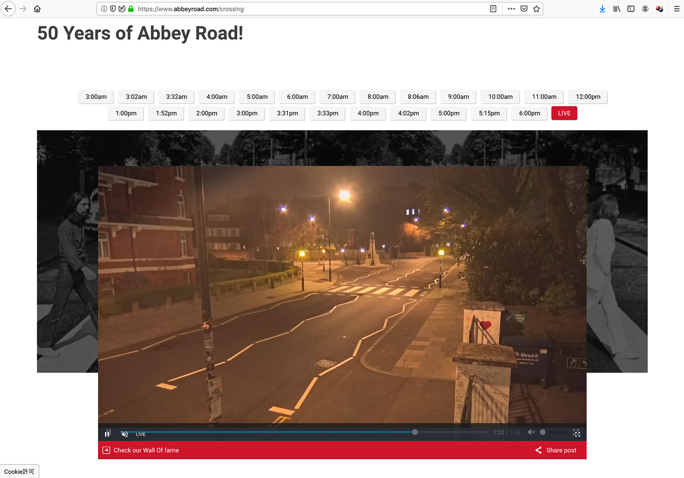
Task: View the 3:33pm clip
Action: click(328, 113)
